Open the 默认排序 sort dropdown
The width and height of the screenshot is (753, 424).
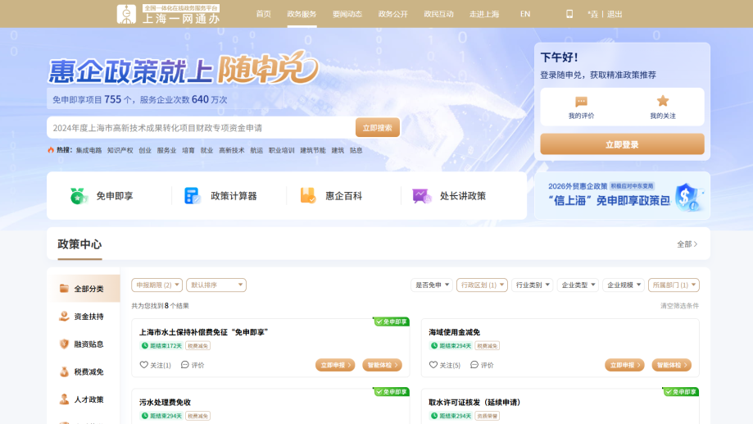216,285
